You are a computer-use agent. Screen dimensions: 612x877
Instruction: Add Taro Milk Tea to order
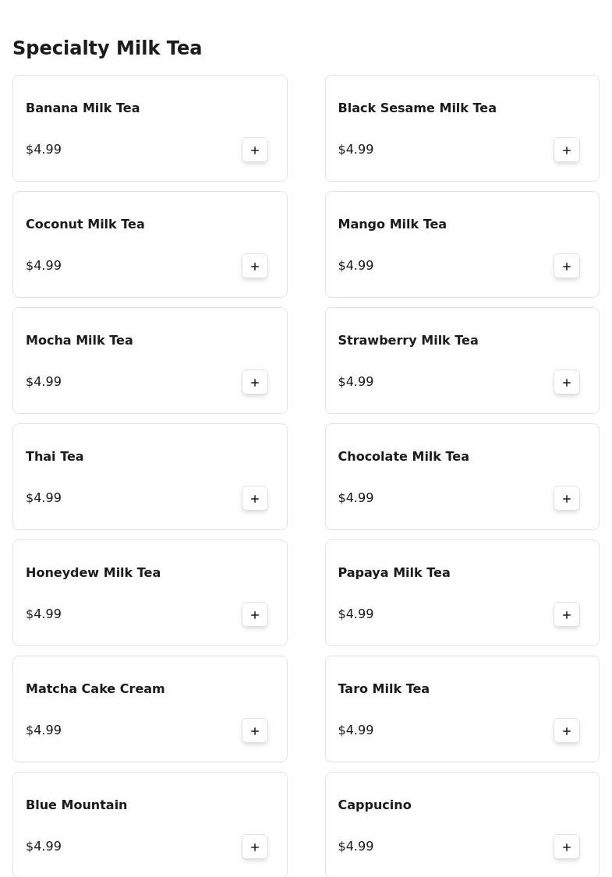(567, 730)
